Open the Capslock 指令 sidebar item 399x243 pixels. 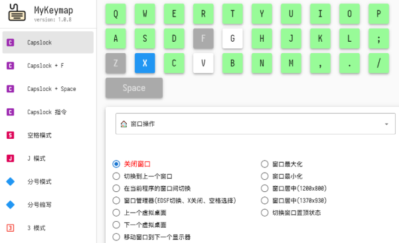(48, 112)
